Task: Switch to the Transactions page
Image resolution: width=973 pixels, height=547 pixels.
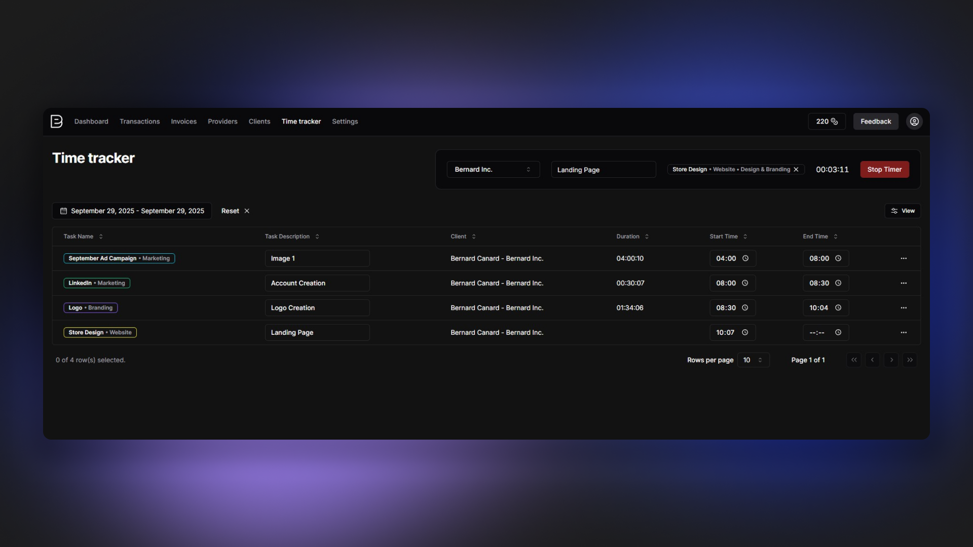Action: coord(139,121)
